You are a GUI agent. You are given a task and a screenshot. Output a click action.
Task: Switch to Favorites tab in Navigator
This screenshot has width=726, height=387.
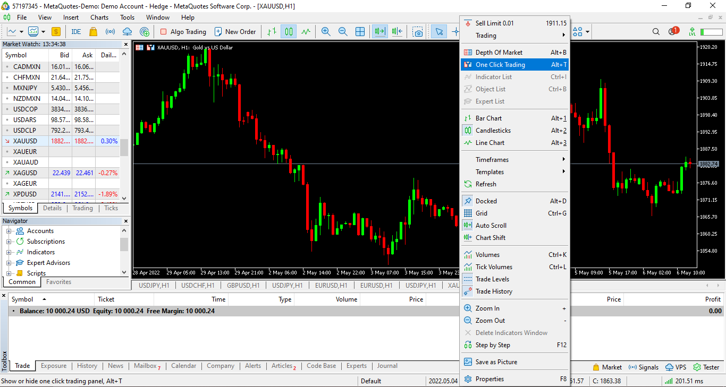pyautogui.click(x=58, y=282)
